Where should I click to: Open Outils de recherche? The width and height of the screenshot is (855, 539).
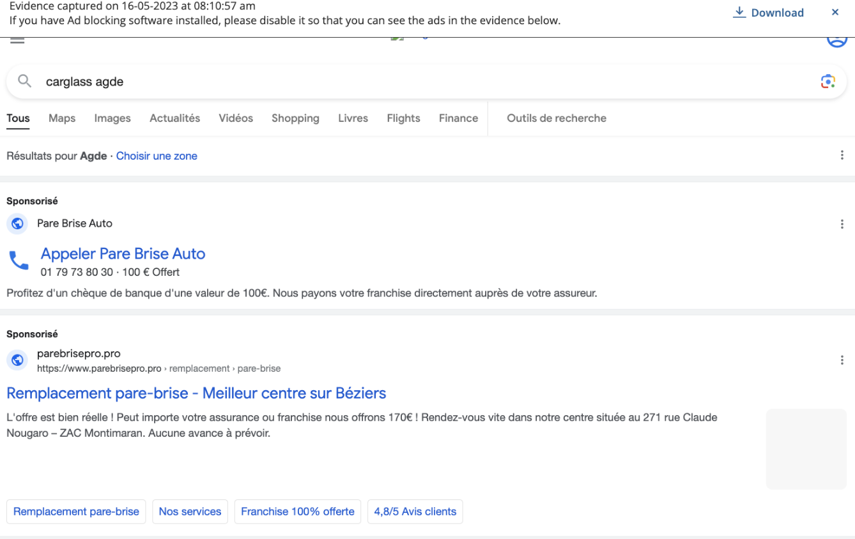coord(557,118)
